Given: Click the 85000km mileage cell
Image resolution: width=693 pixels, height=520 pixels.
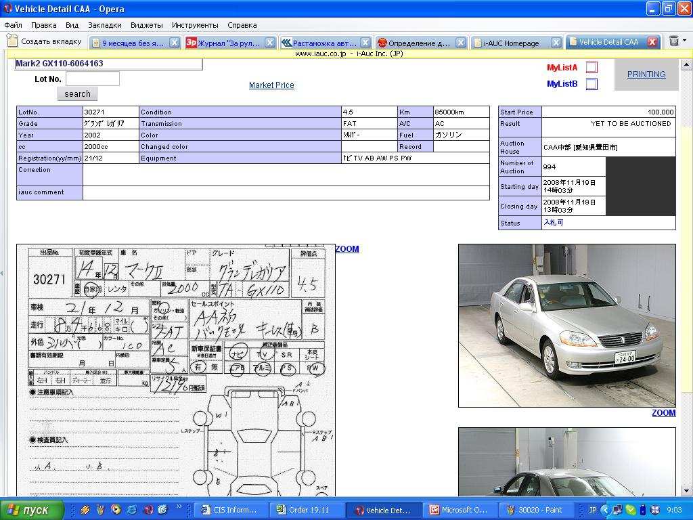Looking at the screenshot, I should 462,112.
